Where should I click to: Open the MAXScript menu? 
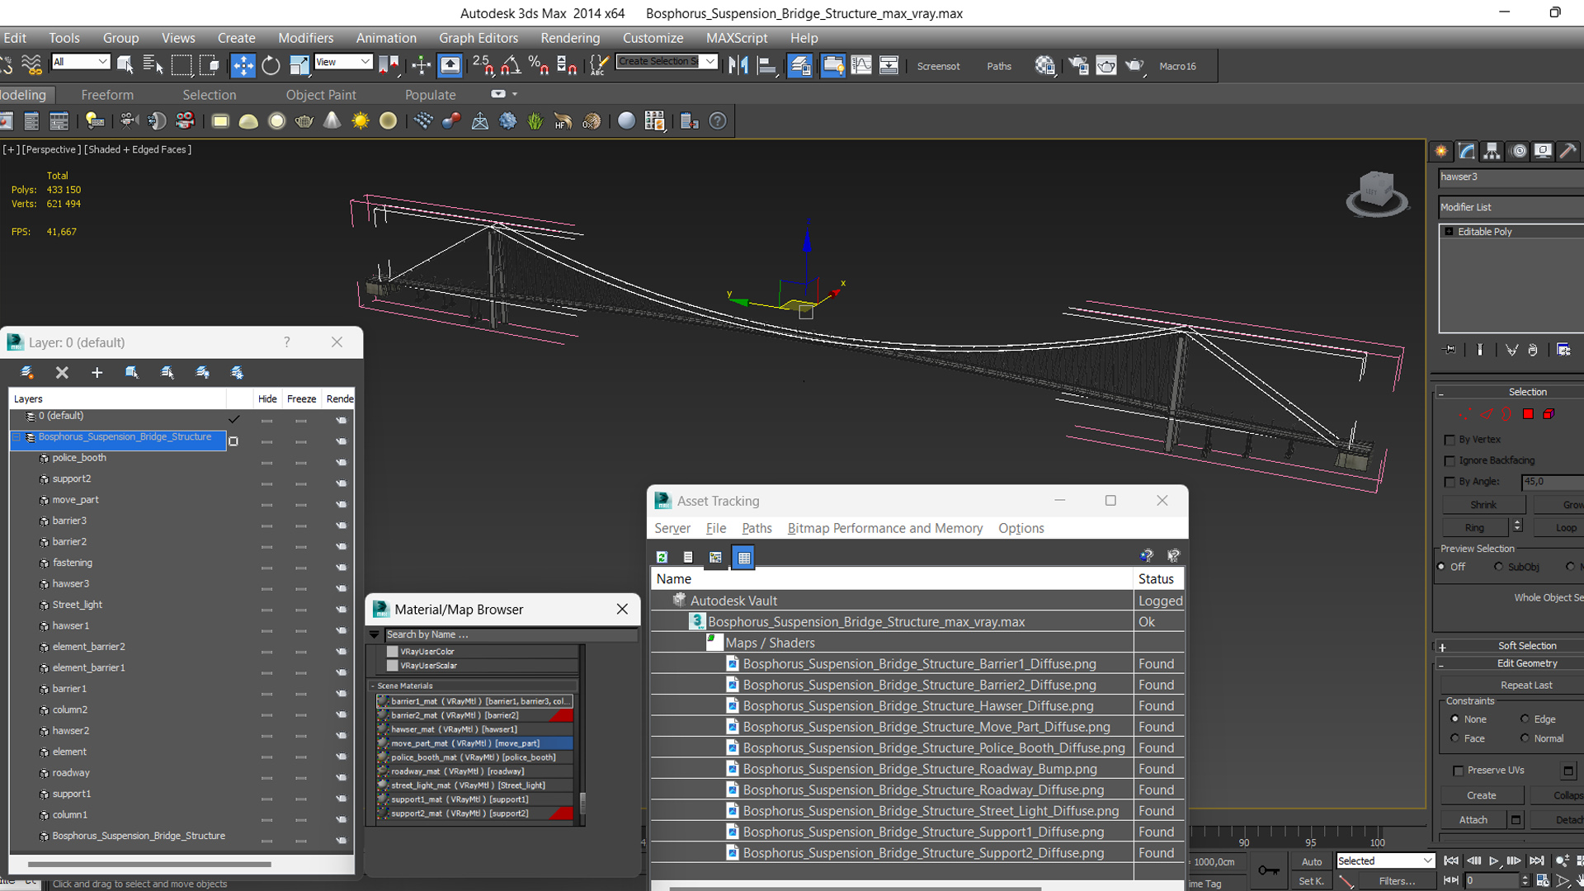[737, 38]
